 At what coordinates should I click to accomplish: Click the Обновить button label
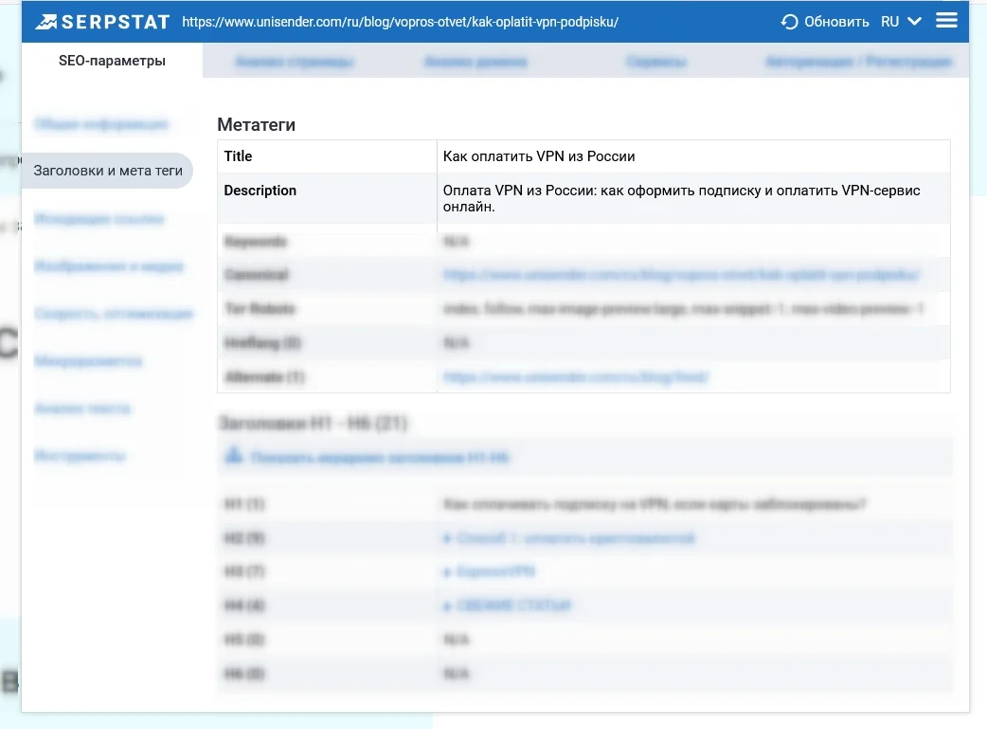[x=836, y=22]
